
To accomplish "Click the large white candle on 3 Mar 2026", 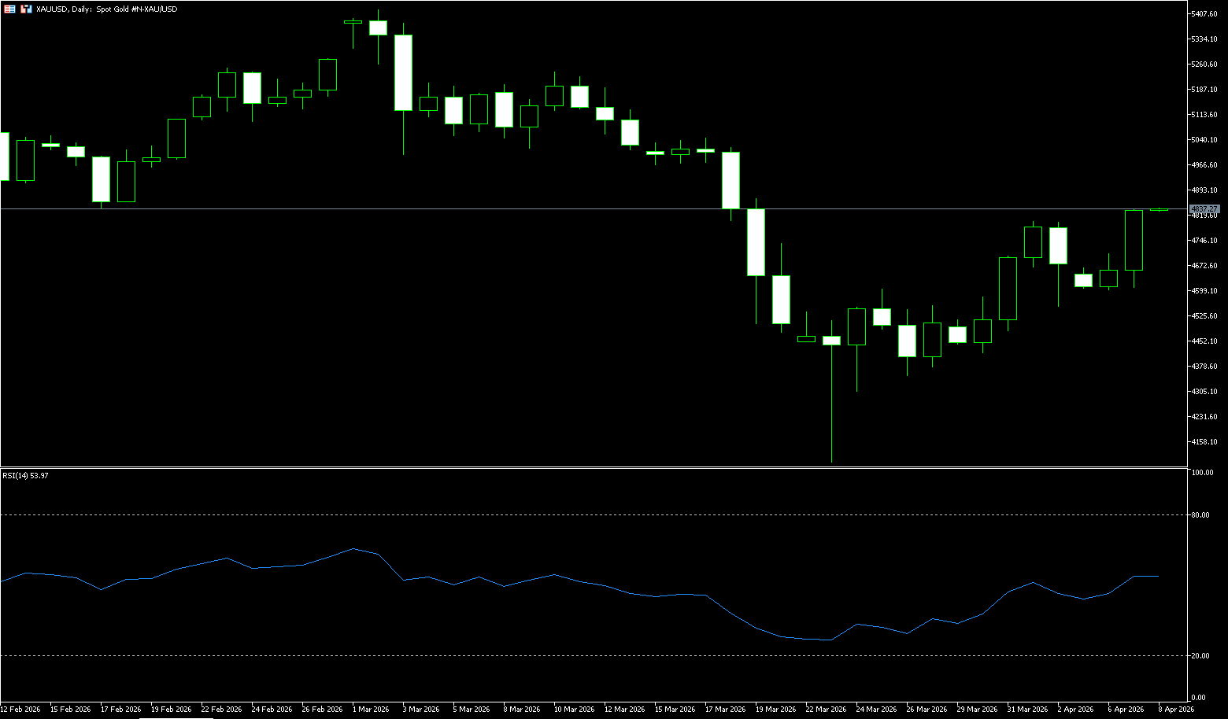I will pos(403,72).
